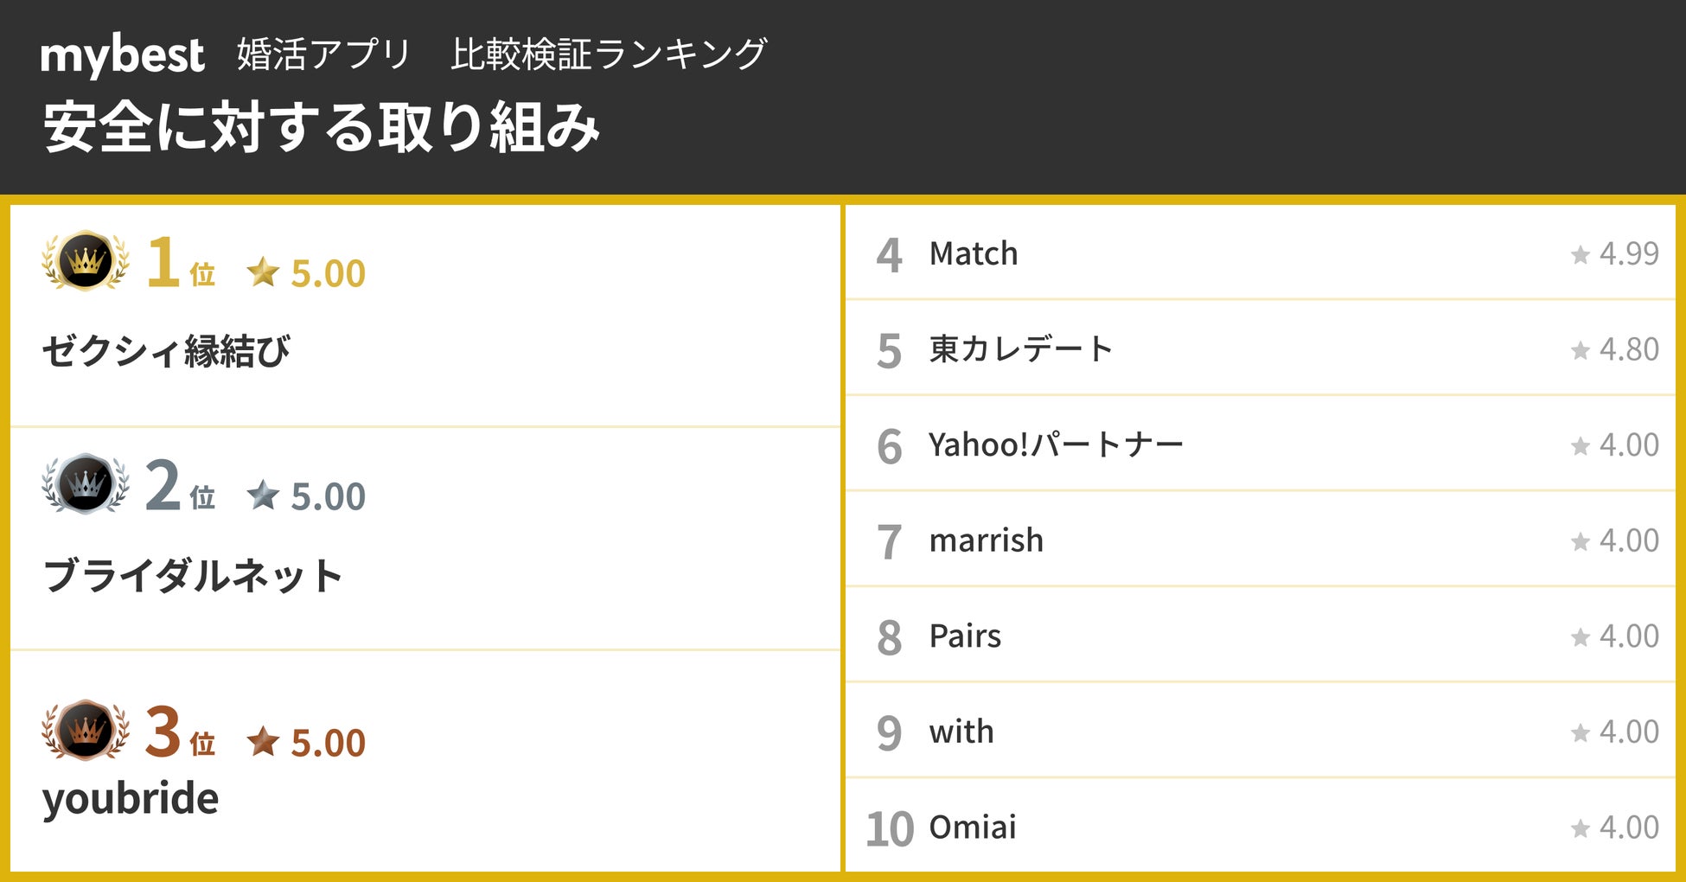This screenshot has width=1686, height=882.
Task: Click the gray star next to 東カレデート 4.80
Action: coord(1580,350)
